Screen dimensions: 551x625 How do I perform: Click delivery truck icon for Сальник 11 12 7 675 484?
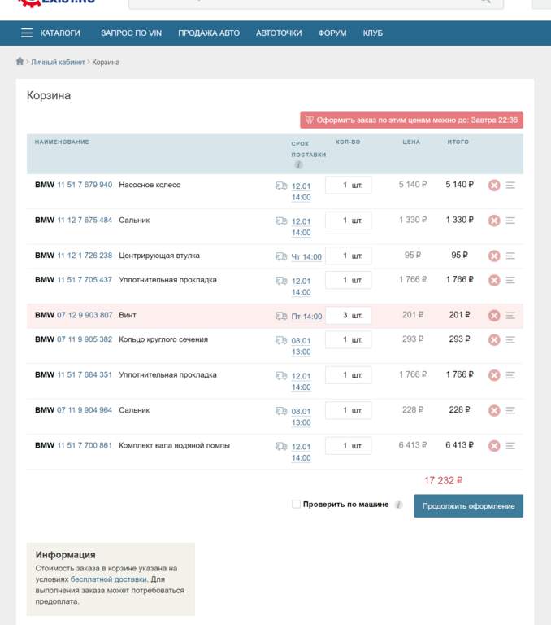coord(281,221)
